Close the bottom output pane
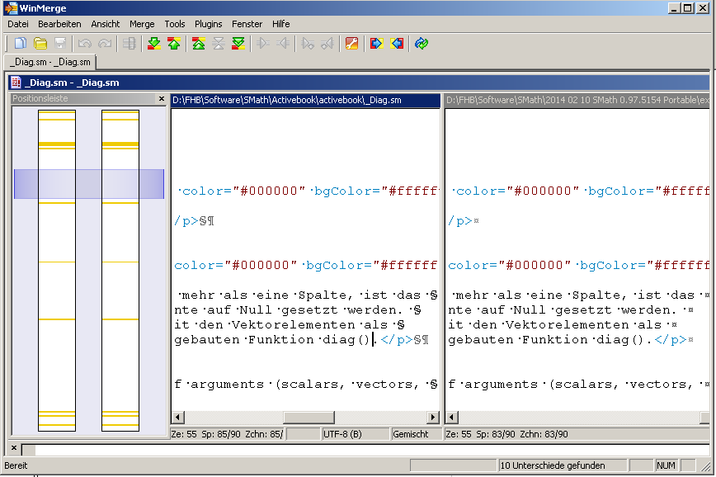Viewport: 716px width, 477px height. [x=13, y=448]
